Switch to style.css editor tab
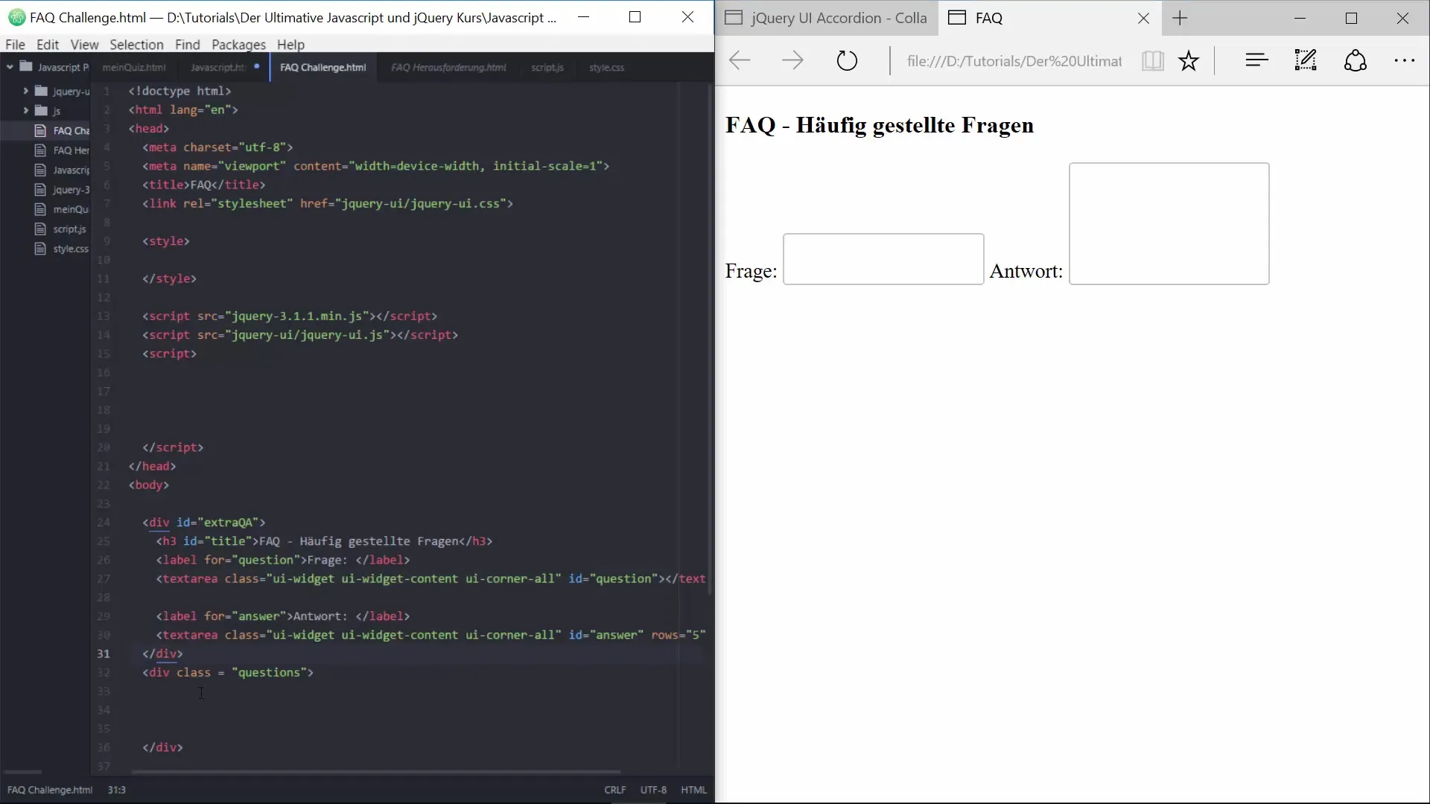This screenshot has height=804, width=1430. click(x=606, y=68)
